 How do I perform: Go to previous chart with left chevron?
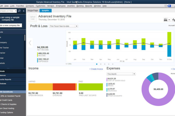pyautogui.click(x=30, y=43)
